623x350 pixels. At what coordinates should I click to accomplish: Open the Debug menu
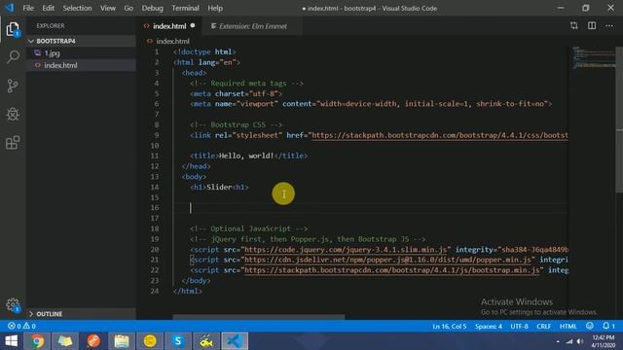click(152, 8)
